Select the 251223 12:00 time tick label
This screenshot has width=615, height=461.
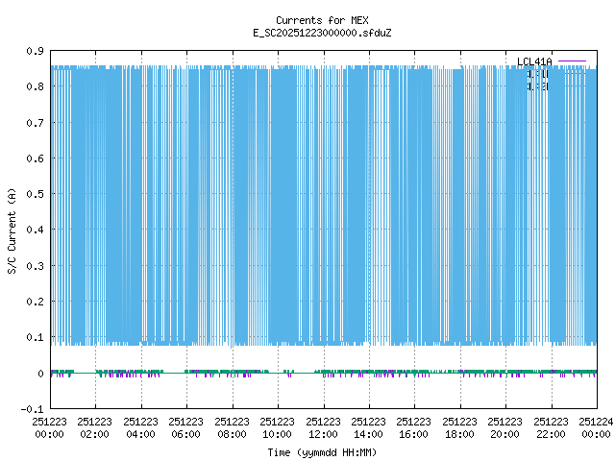[323, 426]
